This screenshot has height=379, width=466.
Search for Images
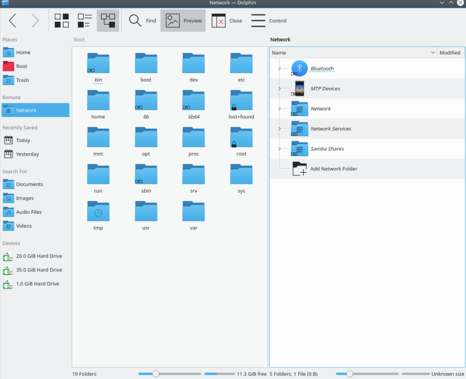[35, 198]
